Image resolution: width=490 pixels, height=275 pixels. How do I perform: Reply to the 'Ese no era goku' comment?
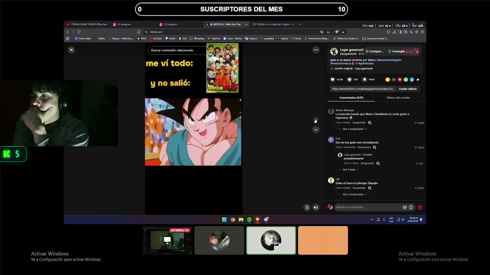tap(364, 147)
